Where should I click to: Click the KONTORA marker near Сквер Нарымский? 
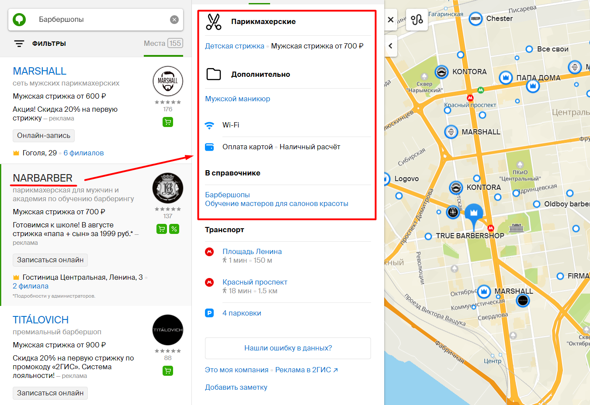[x=441, y=72]
